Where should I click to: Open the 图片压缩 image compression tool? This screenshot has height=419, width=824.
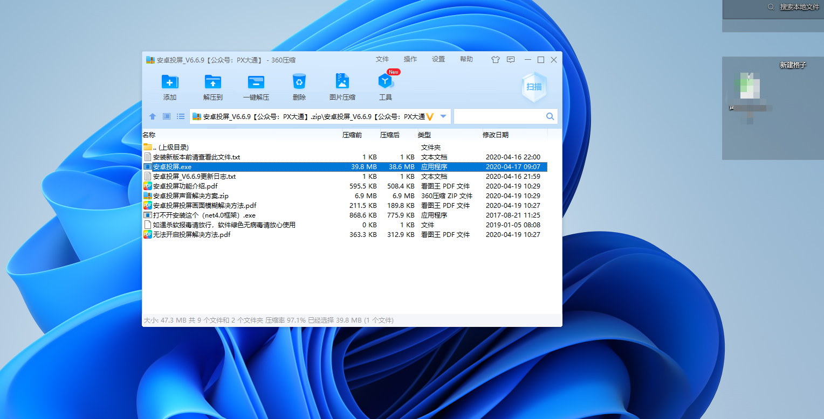tap(342, 81)
